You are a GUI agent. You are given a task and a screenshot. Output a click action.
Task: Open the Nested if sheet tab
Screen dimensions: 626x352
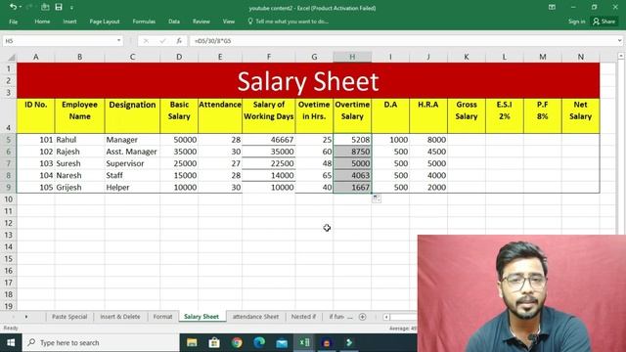pos(303,317)
